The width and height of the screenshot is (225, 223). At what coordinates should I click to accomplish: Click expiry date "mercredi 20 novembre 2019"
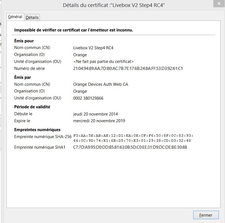[99, 121]
